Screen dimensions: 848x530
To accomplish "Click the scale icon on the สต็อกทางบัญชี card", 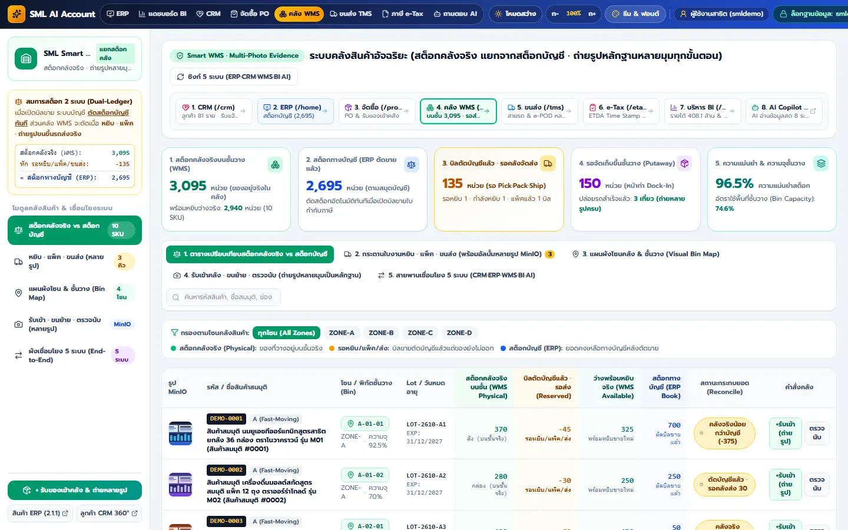I will (412, 165).
